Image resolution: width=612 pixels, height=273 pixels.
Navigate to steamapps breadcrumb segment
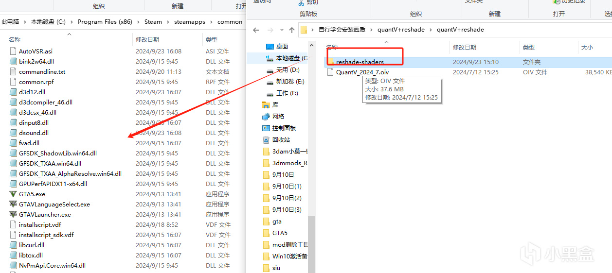click(x=190, y=22)
